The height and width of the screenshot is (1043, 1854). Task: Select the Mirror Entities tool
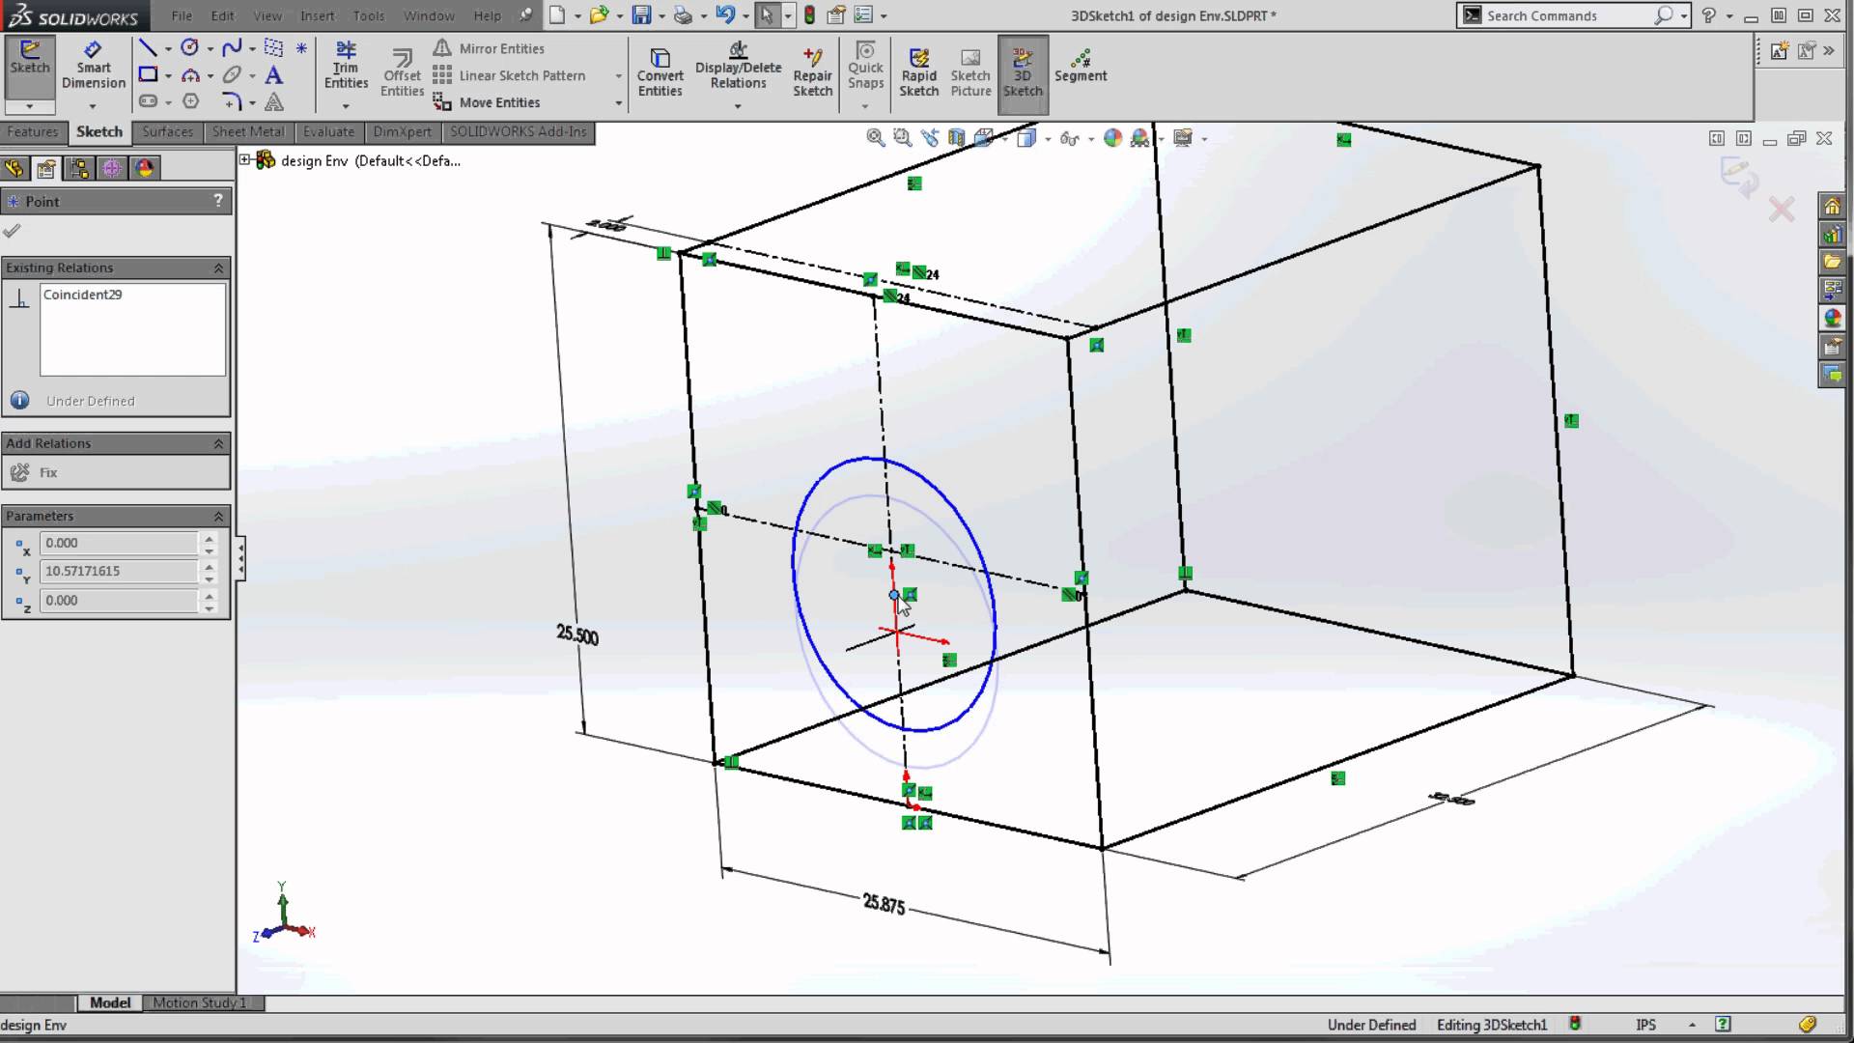point(502,48)
